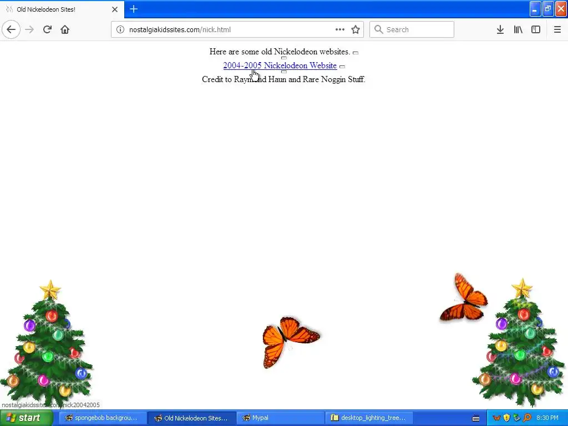
Task: Open the browser home page
Action: tap(65, 29)
